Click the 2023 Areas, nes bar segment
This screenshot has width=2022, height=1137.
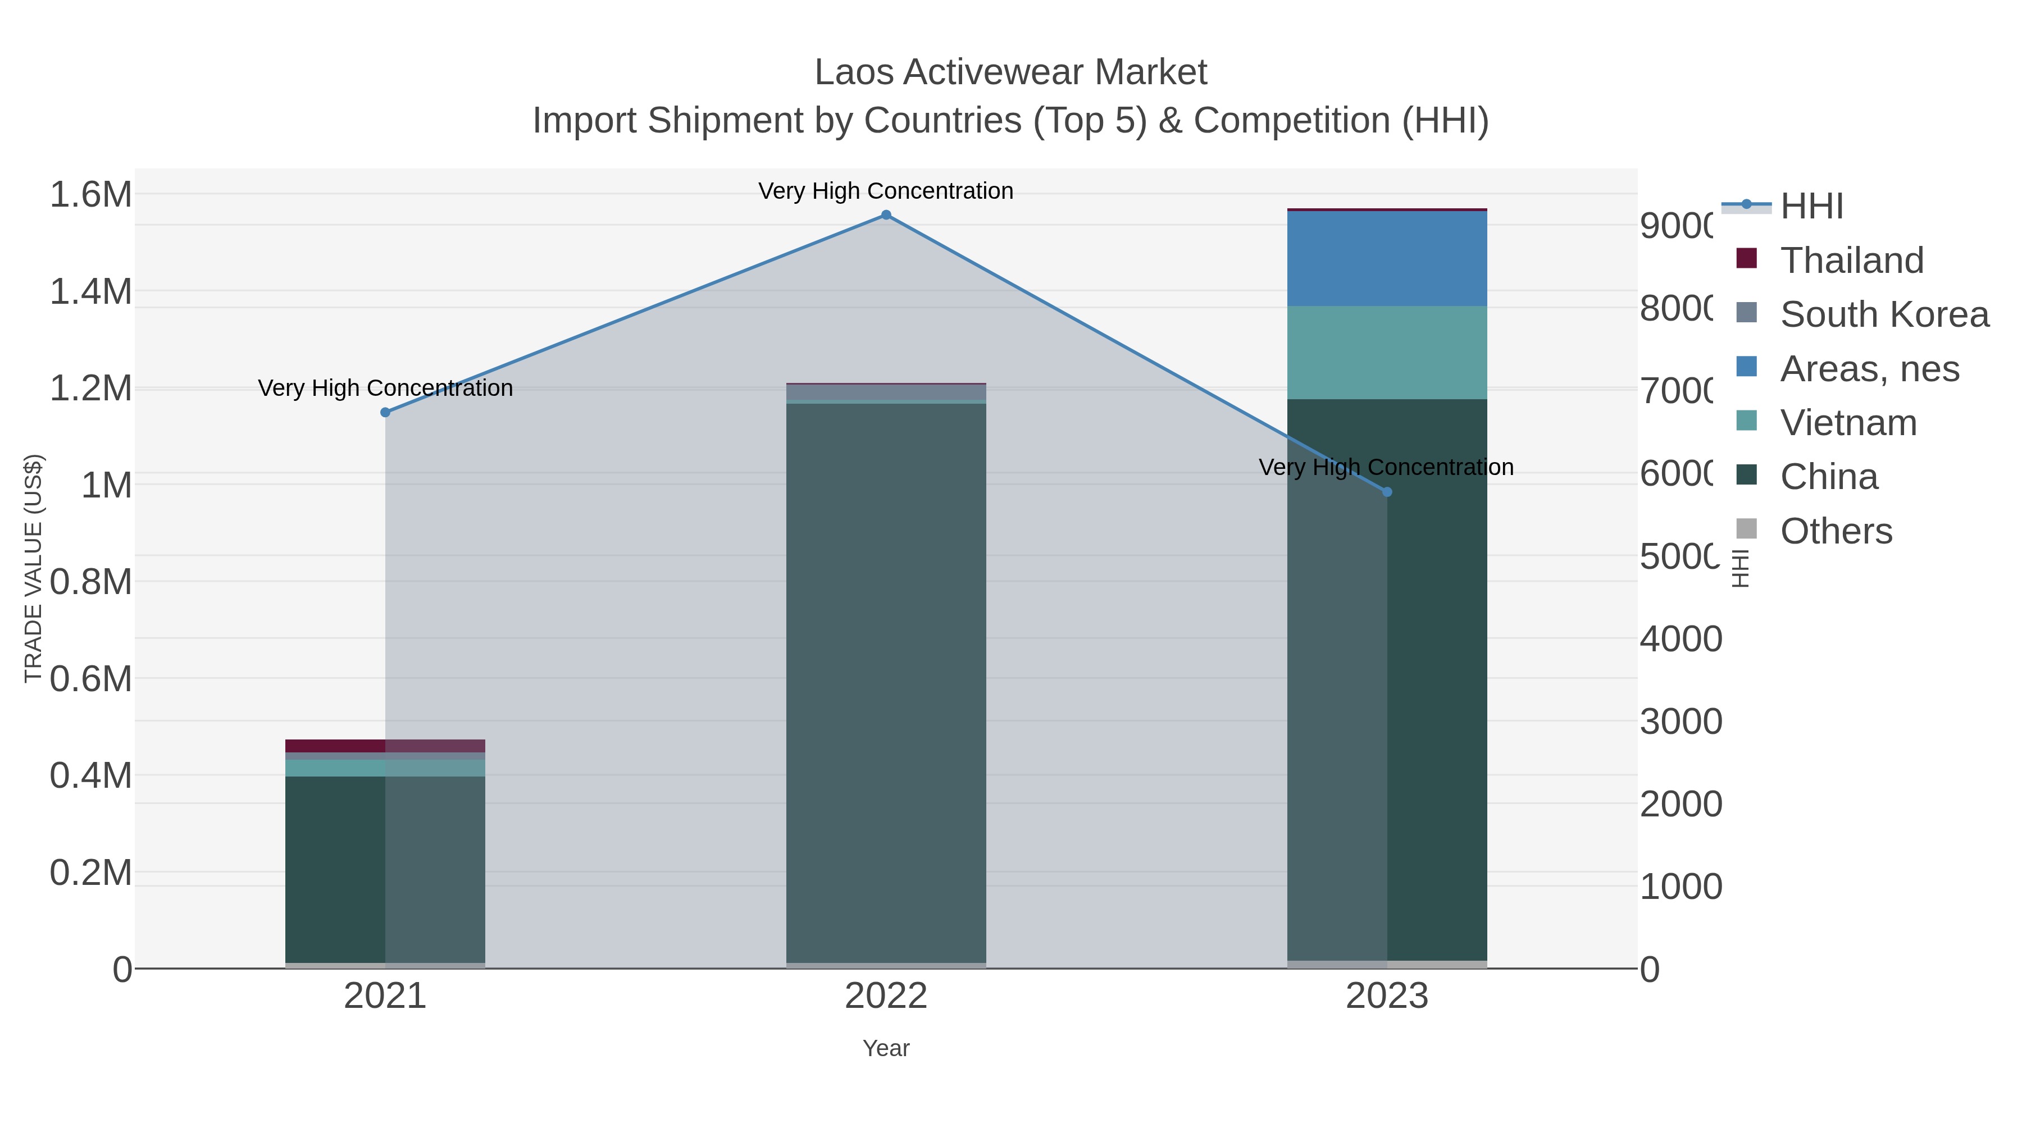[1387, 259]
